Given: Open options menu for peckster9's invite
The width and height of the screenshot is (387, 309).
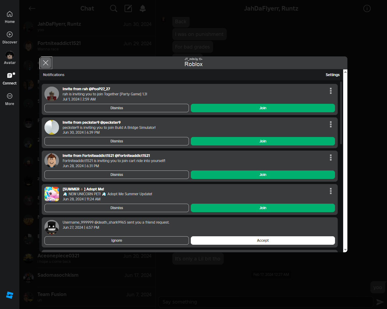Looking at the screenshot, I should click(x=331, y=124).
